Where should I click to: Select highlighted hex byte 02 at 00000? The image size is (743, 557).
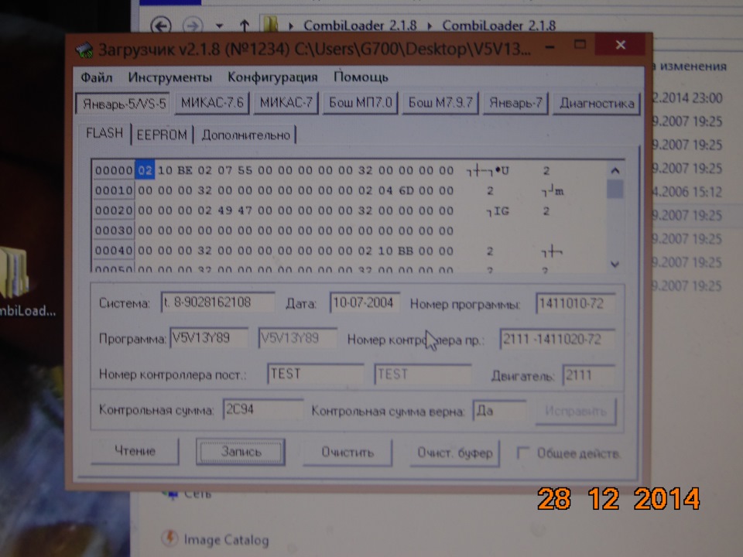(x=145, y=170)
